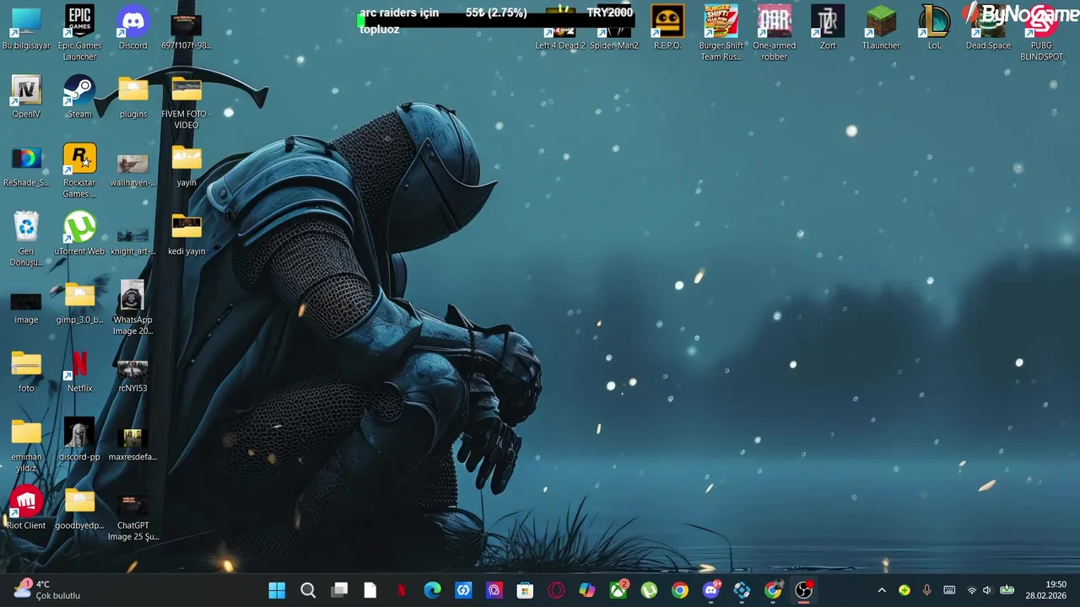The width and height of the screenshot is (1080, 607).
Task: Open emirhan yıldız folder
Action: point(26,445)
